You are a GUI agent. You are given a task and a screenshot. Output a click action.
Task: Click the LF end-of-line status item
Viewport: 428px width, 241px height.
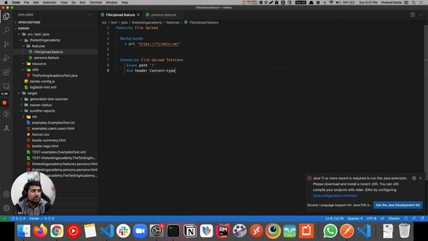click(x=382, y=218)
